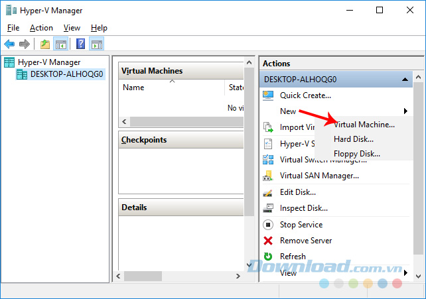Click Inspect Disk... action

click(304, 208)
